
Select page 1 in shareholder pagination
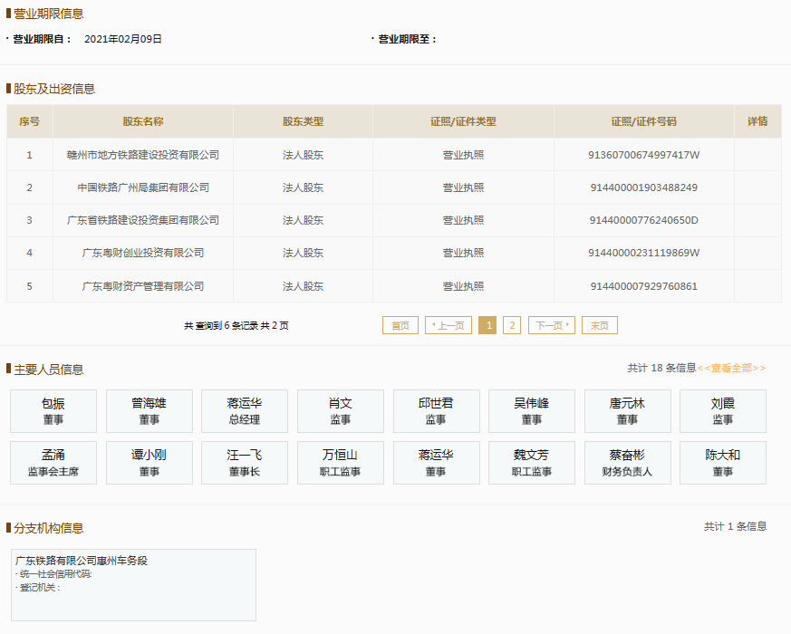pos(487,325)
